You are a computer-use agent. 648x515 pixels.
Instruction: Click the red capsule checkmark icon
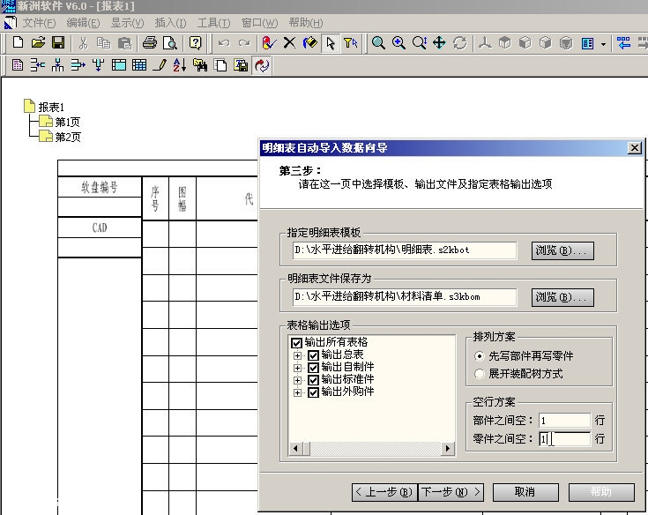(269, 43)
